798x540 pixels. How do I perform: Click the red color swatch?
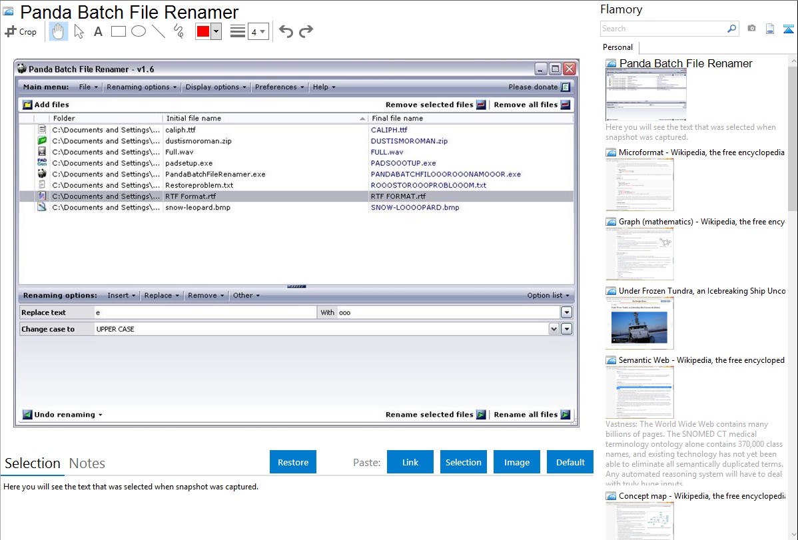click(x=203, y=31)
